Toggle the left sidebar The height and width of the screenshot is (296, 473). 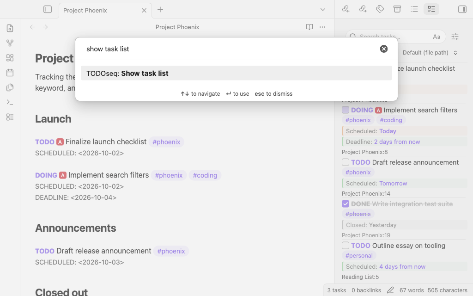48,9
